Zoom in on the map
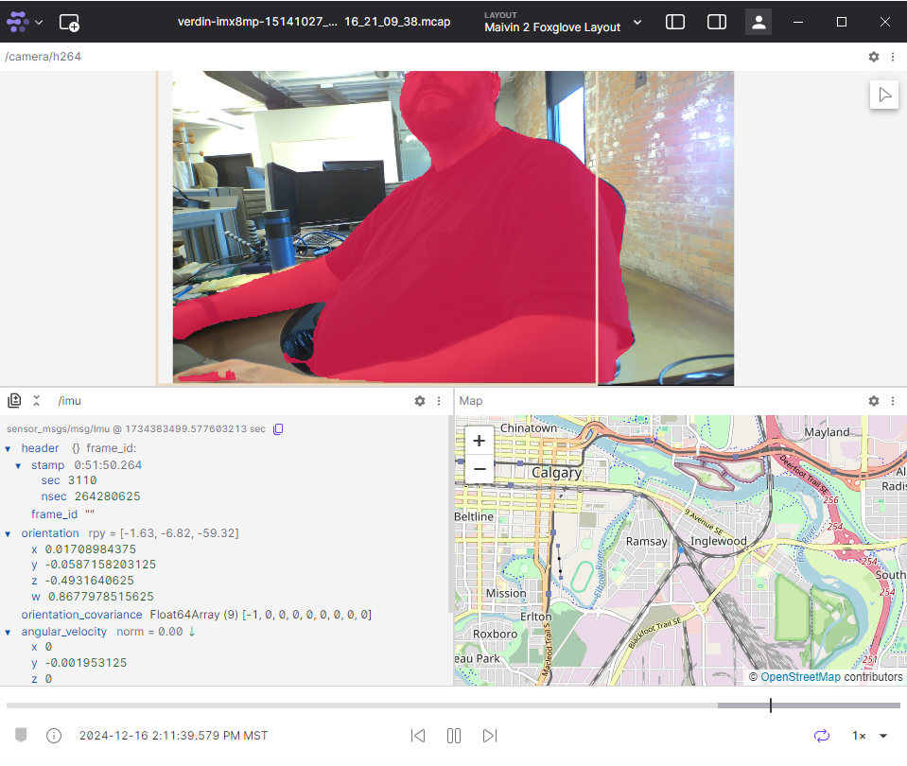 (480, 441)
